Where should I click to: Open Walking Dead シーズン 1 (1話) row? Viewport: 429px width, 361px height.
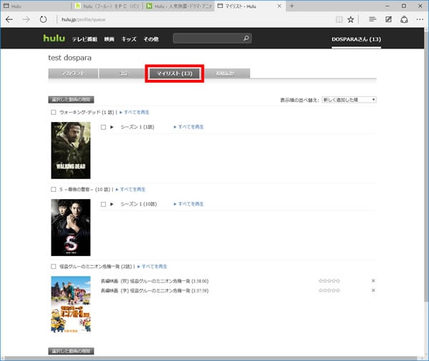pos(137,127)
